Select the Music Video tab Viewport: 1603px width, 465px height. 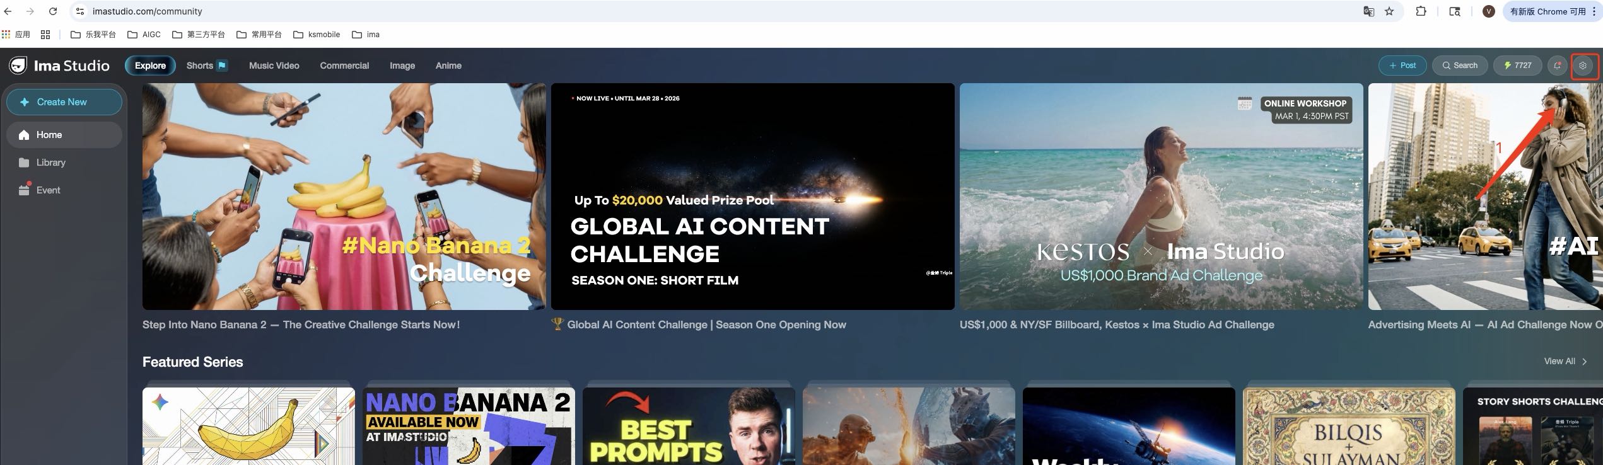point(274,66)
